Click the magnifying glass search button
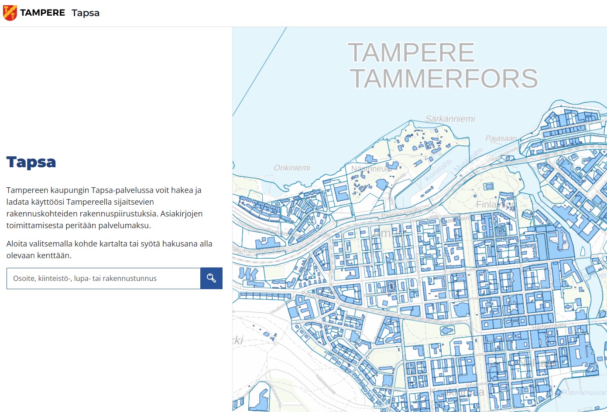The image size is (607, 412). [x=211, y=278]
